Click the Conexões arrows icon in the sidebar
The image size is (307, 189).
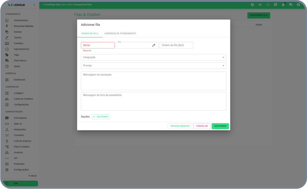7,135
